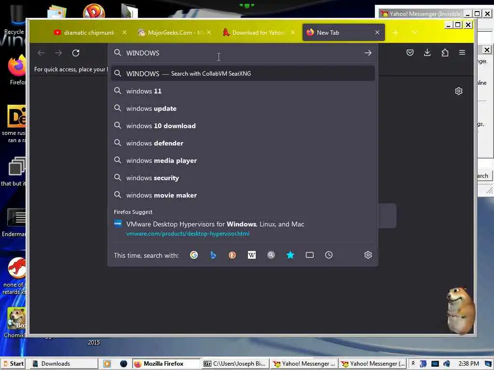Click the volume icon in system tray
Image resolution: width=494 pixels, height=370 pixels.
point(446,364)
